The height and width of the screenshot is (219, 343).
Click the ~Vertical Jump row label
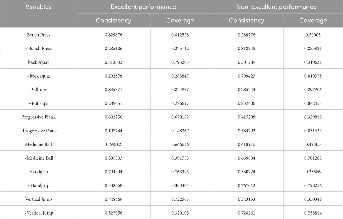(38, 213)
